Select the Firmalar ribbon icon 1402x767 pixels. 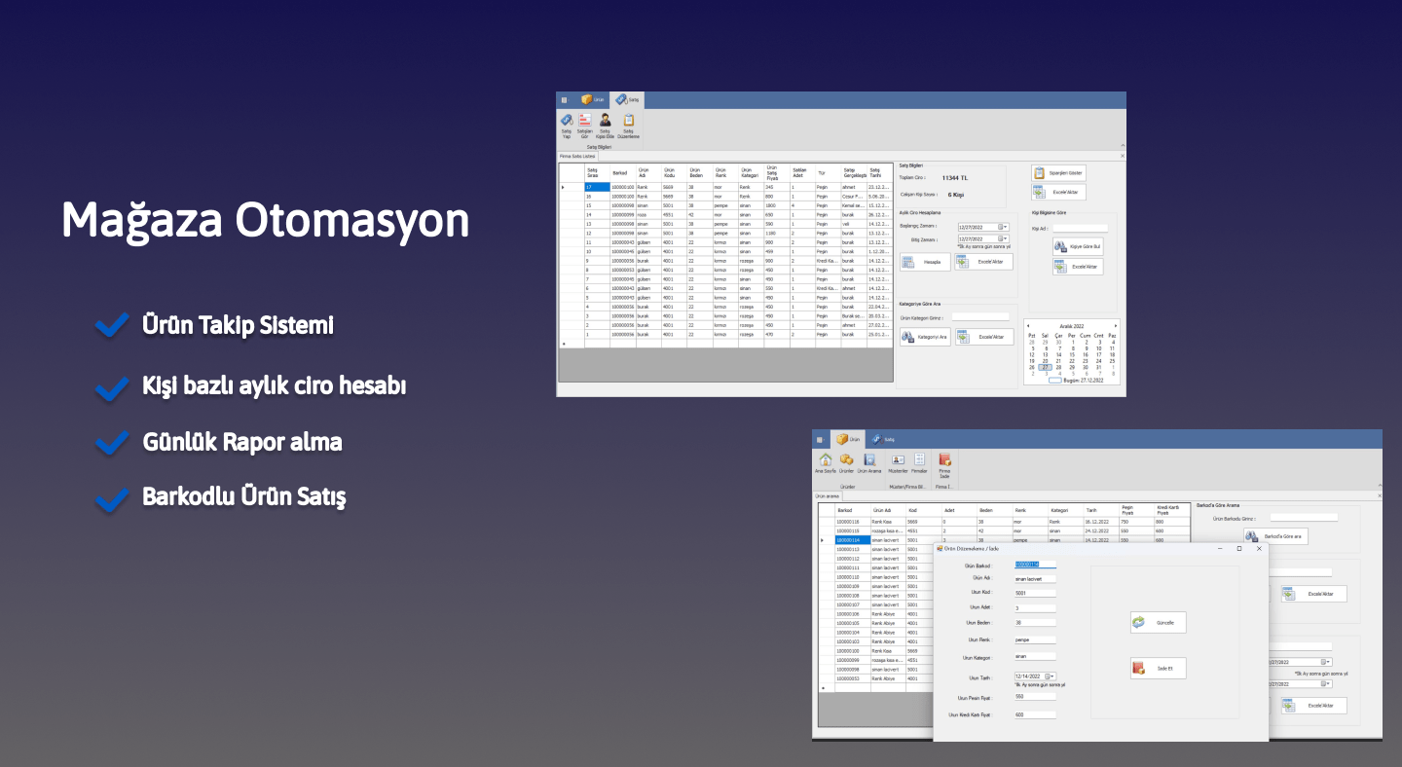click(x=919, y=463)
